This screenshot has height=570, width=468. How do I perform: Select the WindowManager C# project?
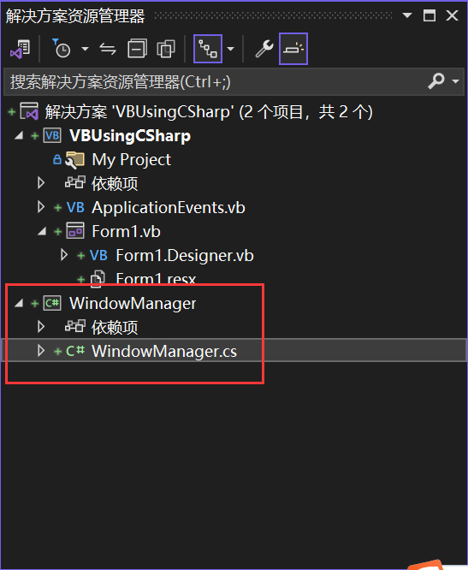tap(133, 303)
